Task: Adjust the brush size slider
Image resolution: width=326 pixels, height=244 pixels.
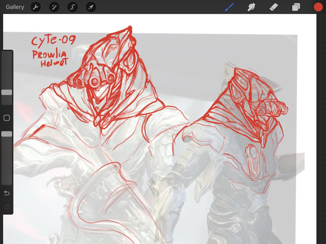Action: coord(7,92)
